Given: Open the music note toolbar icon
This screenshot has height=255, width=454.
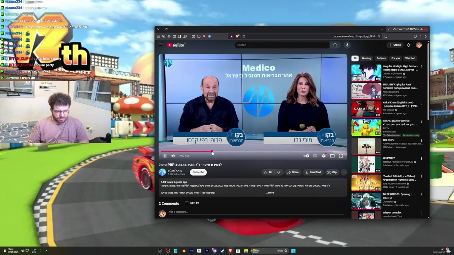Looking at the screenshot, I should 185,36.
